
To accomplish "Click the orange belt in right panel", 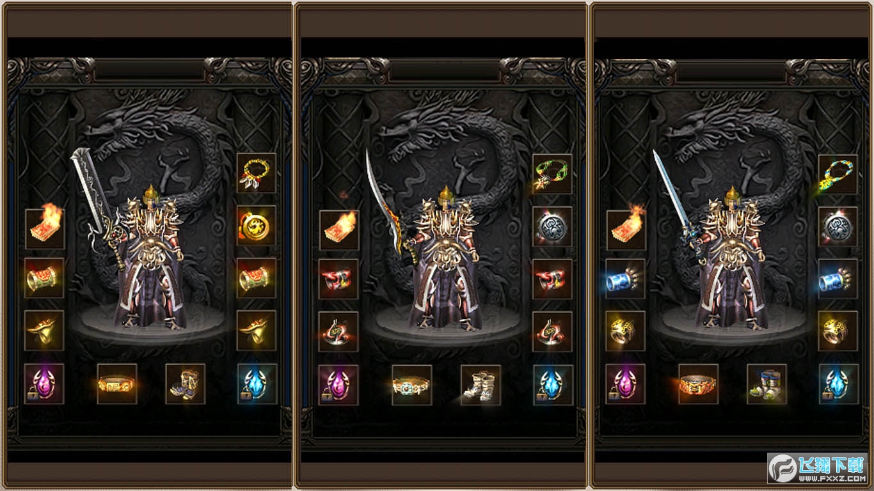I will click(699, 384).
